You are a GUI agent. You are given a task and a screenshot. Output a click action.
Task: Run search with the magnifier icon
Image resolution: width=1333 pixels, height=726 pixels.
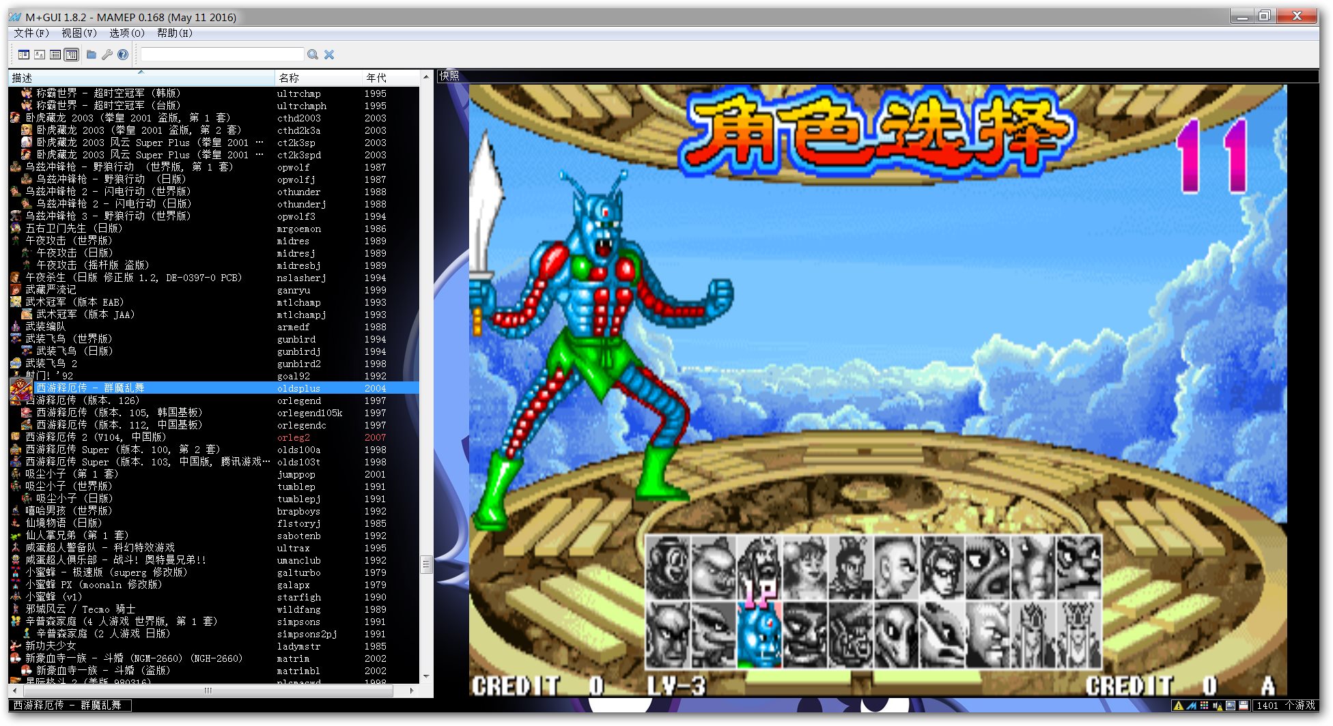click(313, 55)
